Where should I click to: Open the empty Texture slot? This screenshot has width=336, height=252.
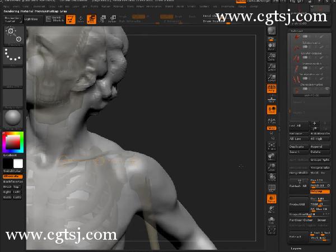pos(13,99)
